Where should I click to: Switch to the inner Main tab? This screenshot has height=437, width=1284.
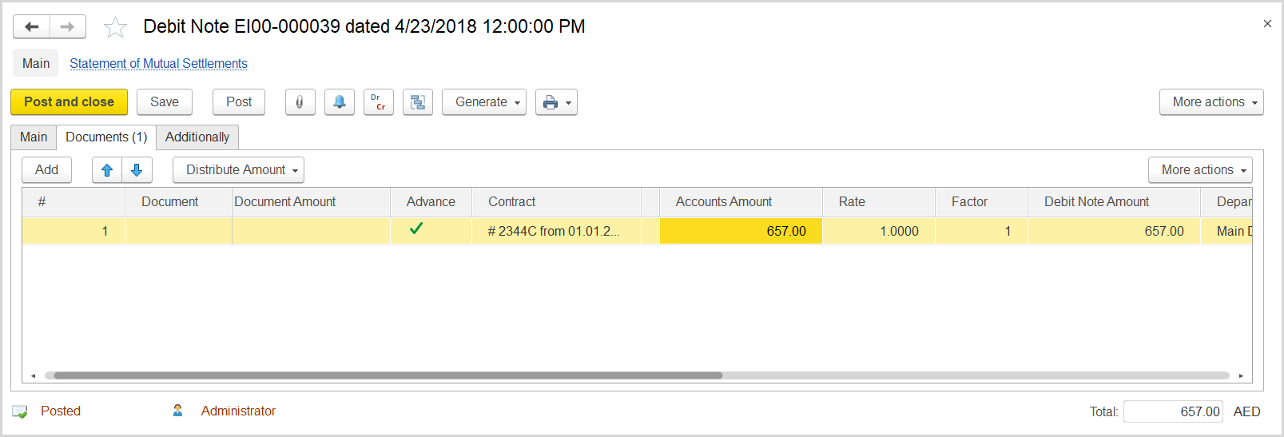click(x=34, y=137)
